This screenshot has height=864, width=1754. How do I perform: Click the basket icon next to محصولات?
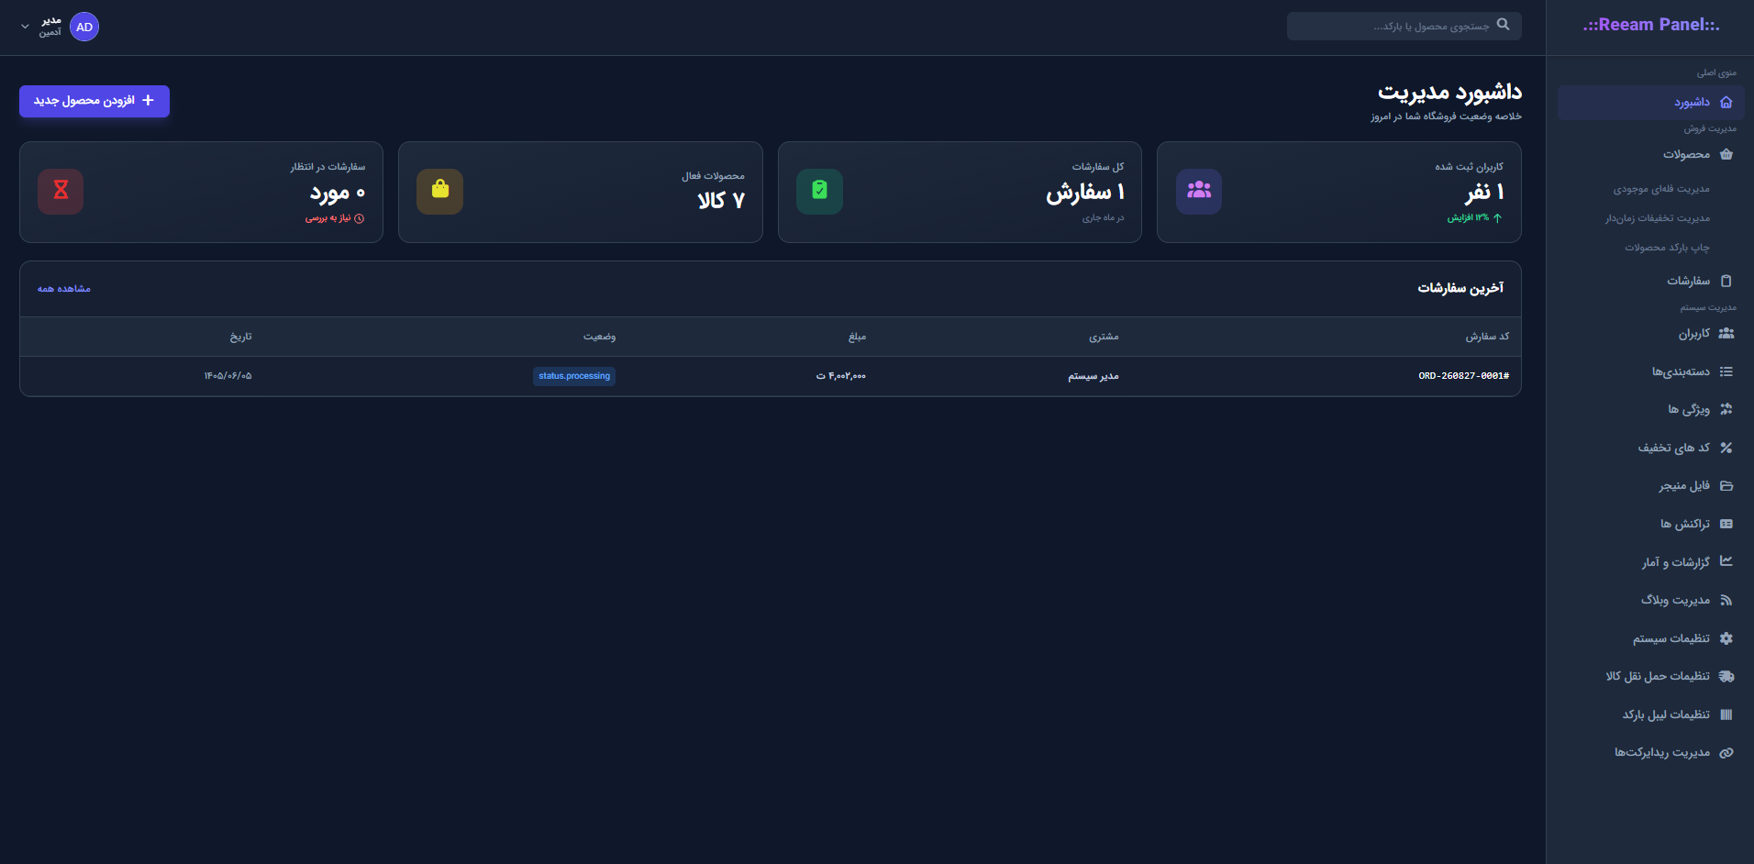point(1726,154)
